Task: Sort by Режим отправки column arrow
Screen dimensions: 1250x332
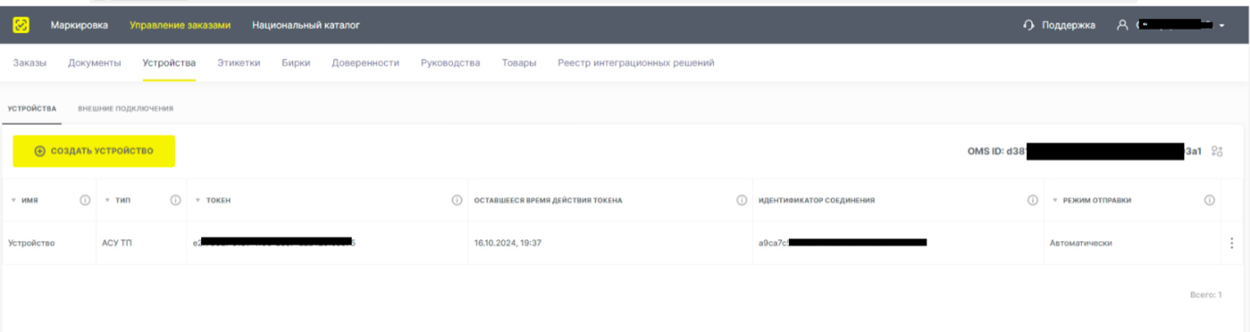Action: tap(1055, 200)
